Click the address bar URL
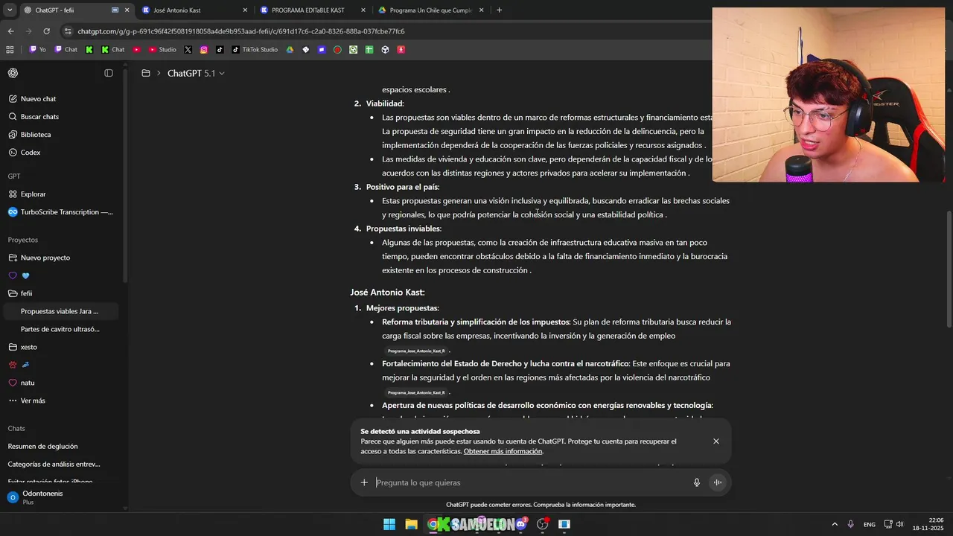 point(241,31)
